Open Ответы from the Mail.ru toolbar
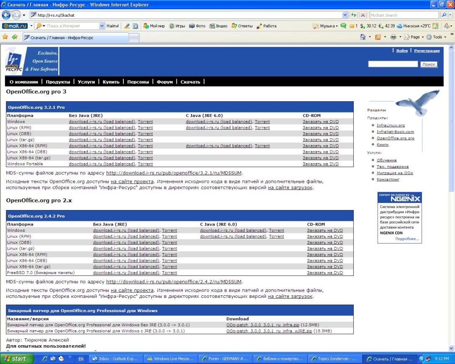Image resolution: width=455 pixels, height=364 pixels. pyautogui.click(x=242, y=26)
